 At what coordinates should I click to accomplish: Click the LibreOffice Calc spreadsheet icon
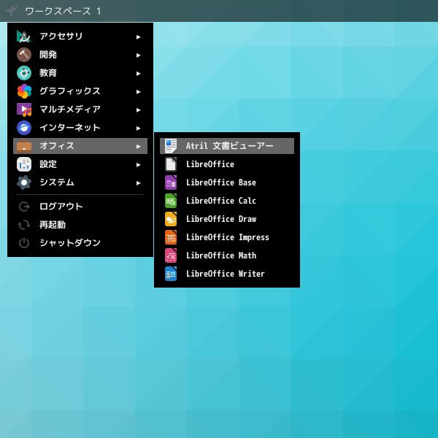(171, 201)
